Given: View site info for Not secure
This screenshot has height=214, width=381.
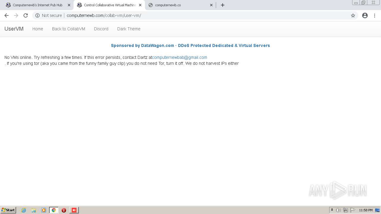Looking at the screenshot, I should click(49, 15).
